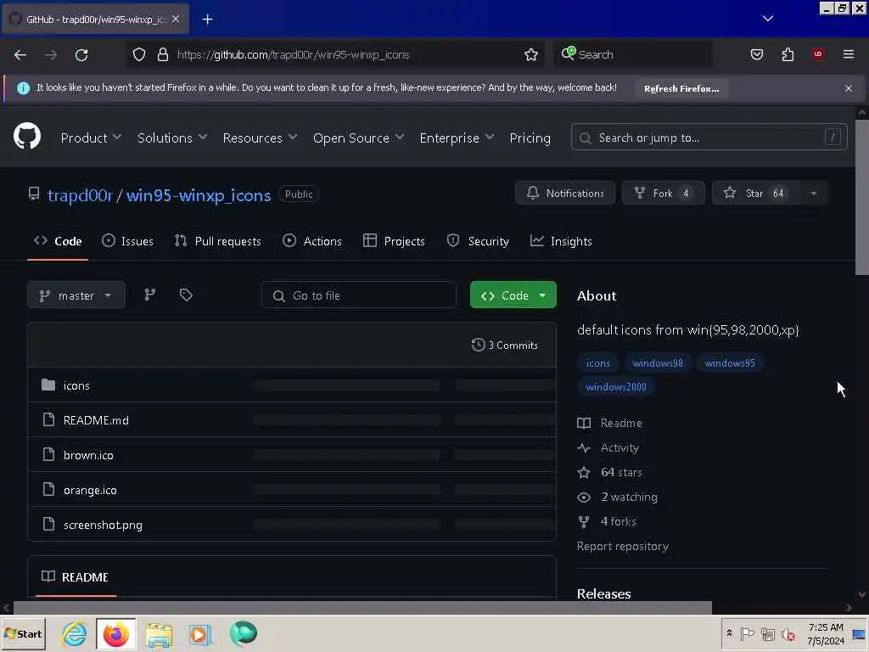Open a new tab with plus icon
This screenshot has height=652, width=869.
[x=207, y=20]
